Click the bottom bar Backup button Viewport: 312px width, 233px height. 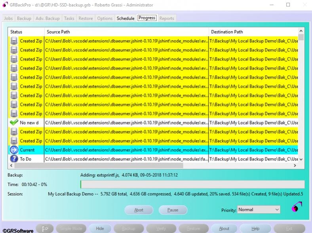(129, 228)
